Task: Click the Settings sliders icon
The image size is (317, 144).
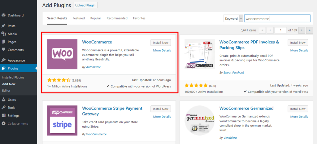Action: 3,116
